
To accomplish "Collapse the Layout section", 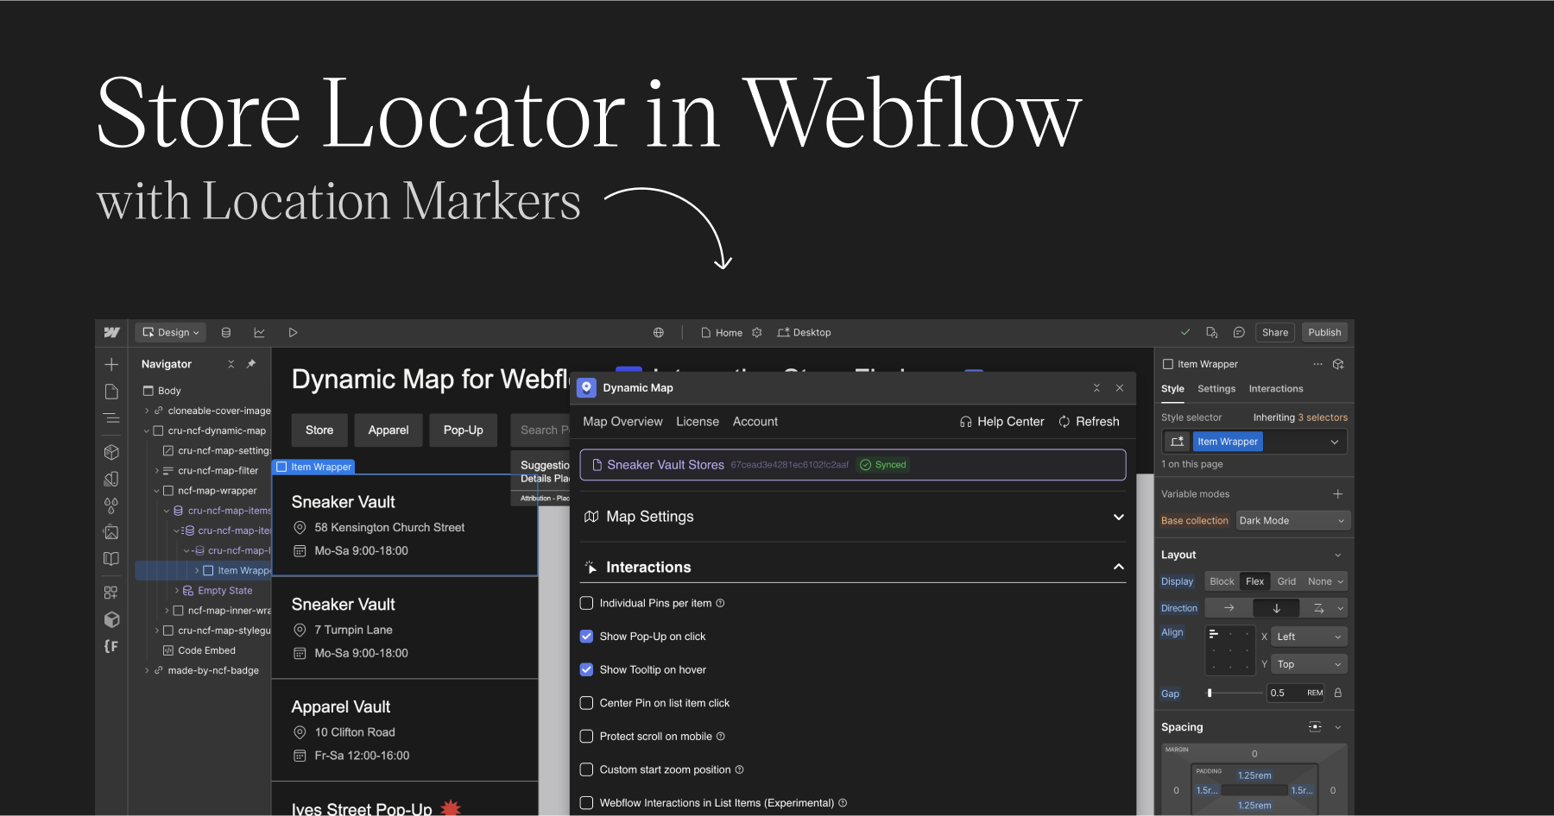I will point(1338,555).
